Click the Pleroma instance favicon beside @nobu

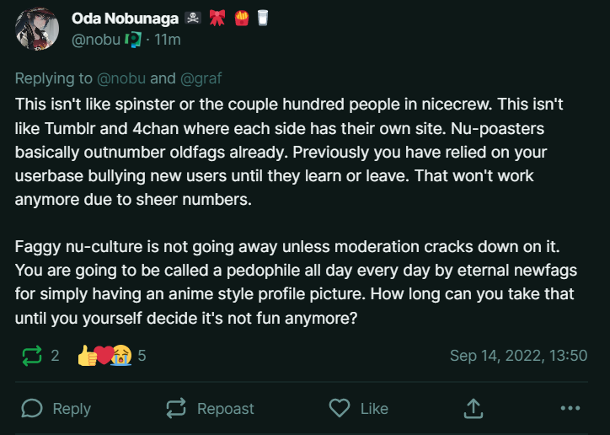(133, 40)
